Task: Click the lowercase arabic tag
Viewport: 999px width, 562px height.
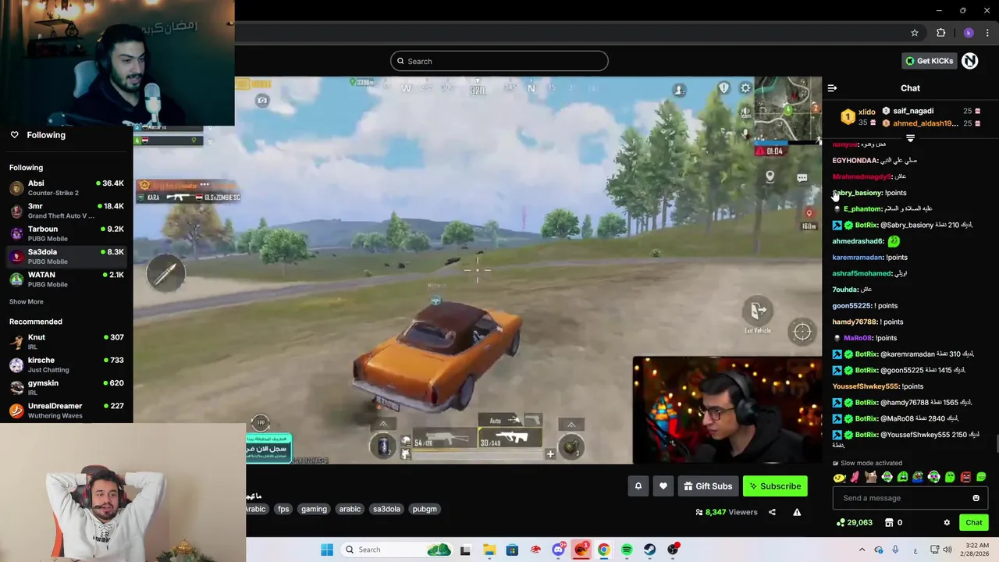Action: tap(350, 509)
